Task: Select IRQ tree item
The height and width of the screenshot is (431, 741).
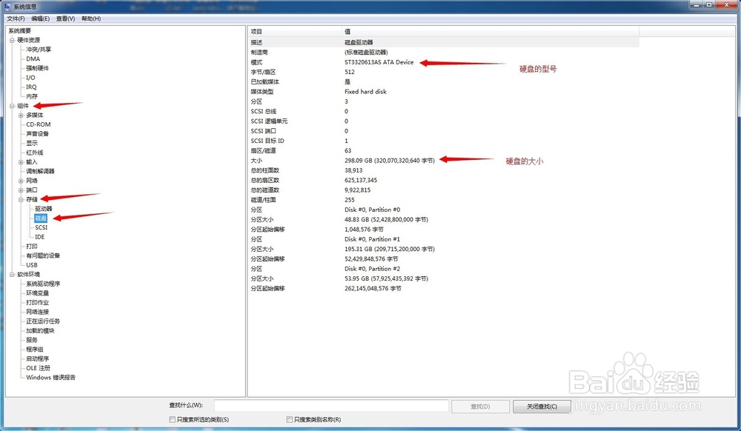Action: [x=31, y=87]
